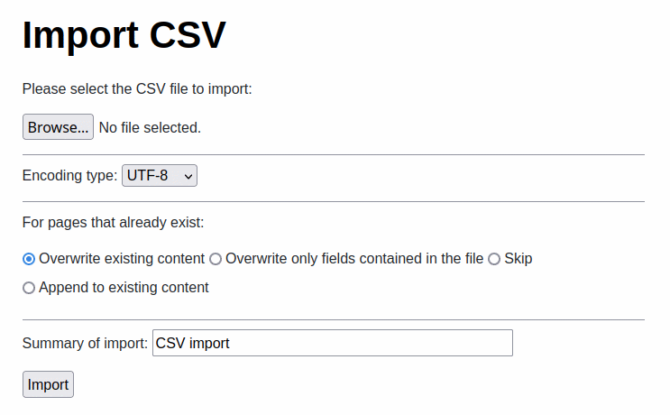Screen dimensions: 670x415
Task: Click the 'Import CSV' page heading
Action: point(124,35)
